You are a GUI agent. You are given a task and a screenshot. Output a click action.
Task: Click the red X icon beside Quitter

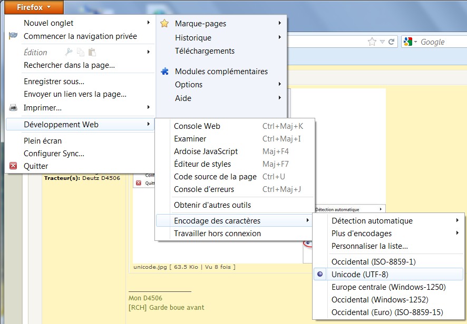[13, 166]
